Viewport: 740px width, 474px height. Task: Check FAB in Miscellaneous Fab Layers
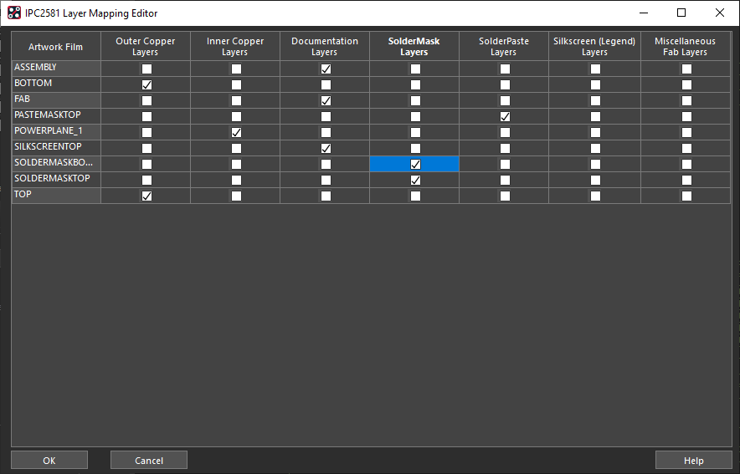point(686,101)
